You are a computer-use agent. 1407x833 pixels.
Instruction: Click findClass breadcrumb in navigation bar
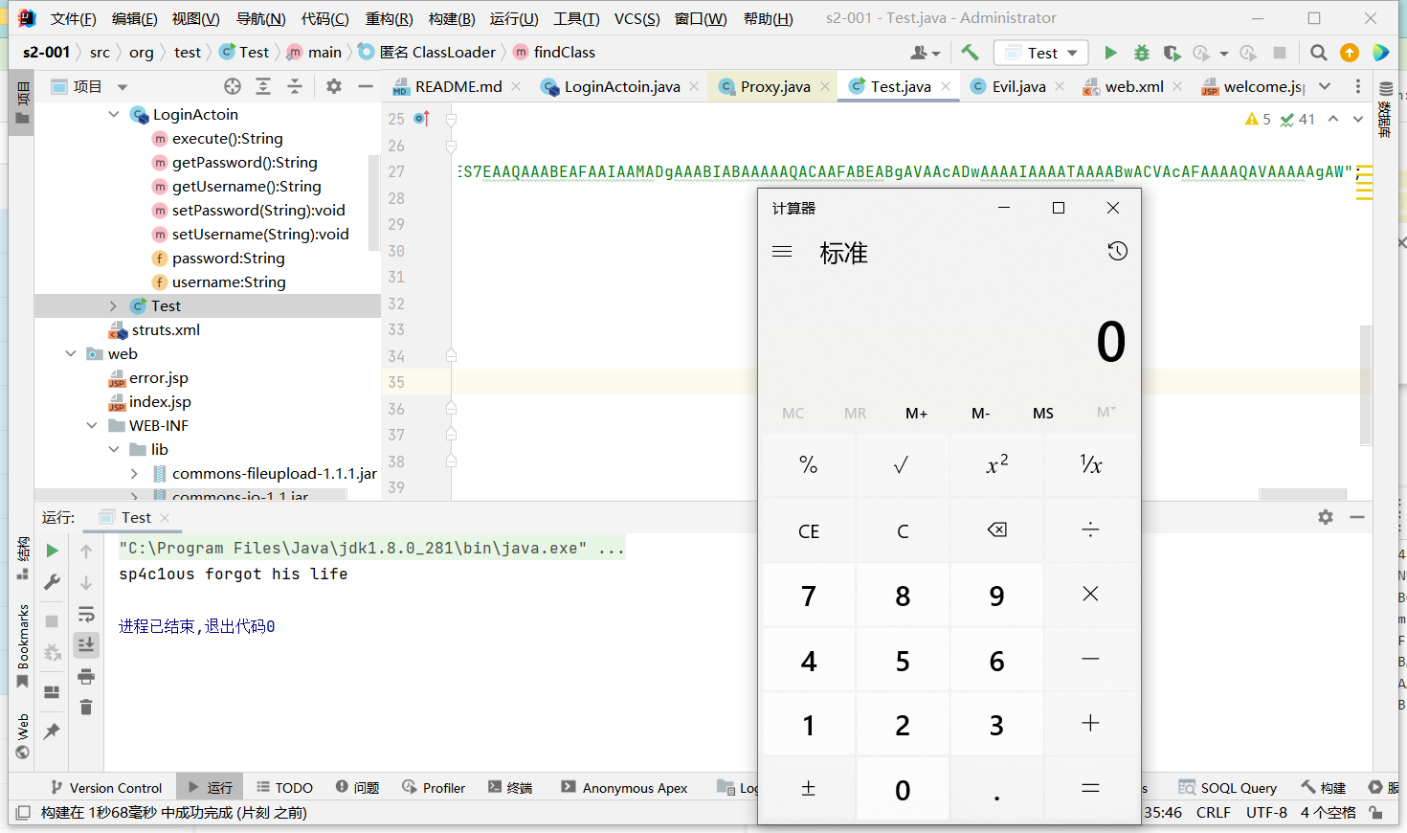pyautogui.click(x=565, y=53)
